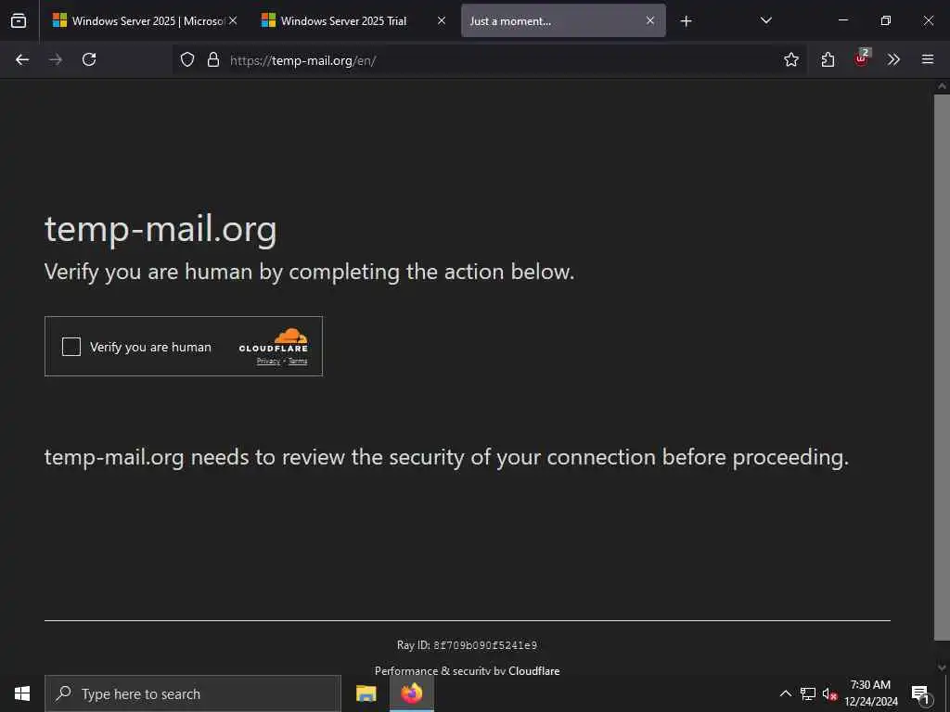Viewport: 950px width, 712px height.
Task: Open the Extensions puzzle icon
Action: click(828, 59)
